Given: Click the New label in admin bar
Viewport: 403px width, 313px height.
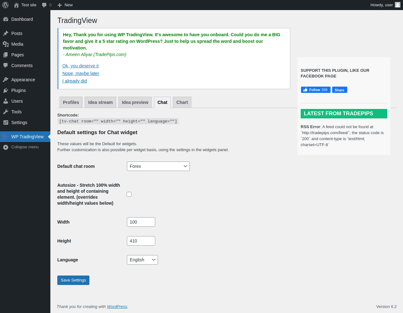Looking at the screenshot, I should coord(69,5).
